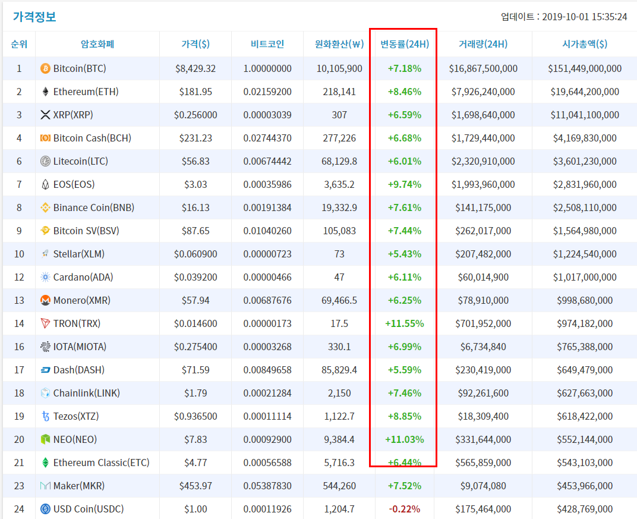Open the Monero(XMR) coin link
637x519 pixels.
tap(81, 300)
